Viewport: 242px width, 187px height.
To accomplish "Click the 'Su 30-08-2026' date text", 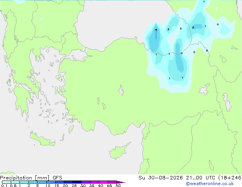I will (x=161, y=178).
